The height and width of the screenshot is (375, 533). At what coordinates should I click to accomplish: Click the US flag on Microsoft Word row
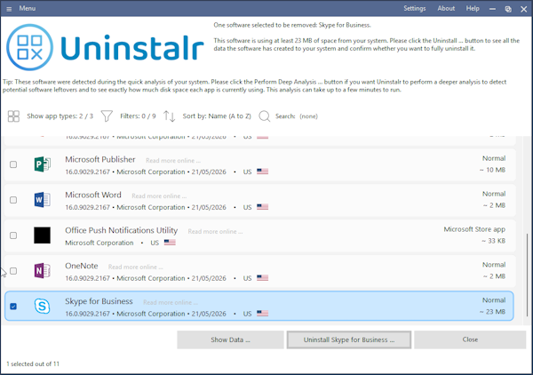pos(262,207)
